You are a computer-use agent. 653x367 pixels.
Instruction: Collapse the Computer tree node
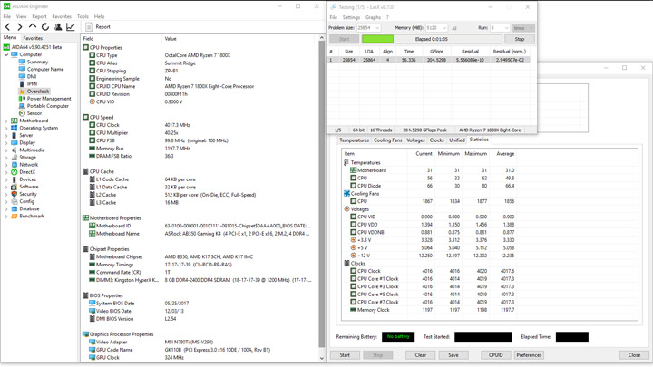[x=6, y=54]
